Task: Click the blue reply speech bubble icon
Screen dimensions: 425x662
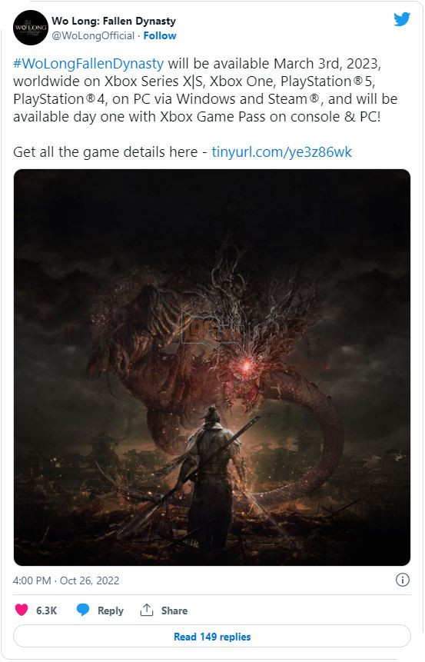Action: pyautogui.click(x=83, y=610)
